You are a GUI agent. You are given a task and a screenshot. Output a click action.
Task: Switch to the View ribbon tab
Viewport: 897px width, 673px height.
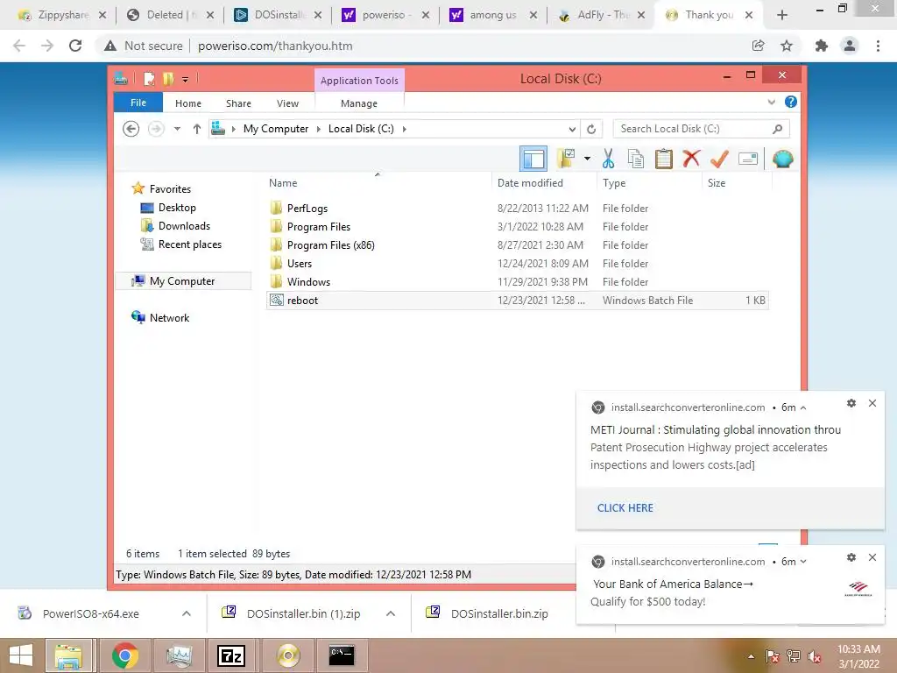coord(287,103)
